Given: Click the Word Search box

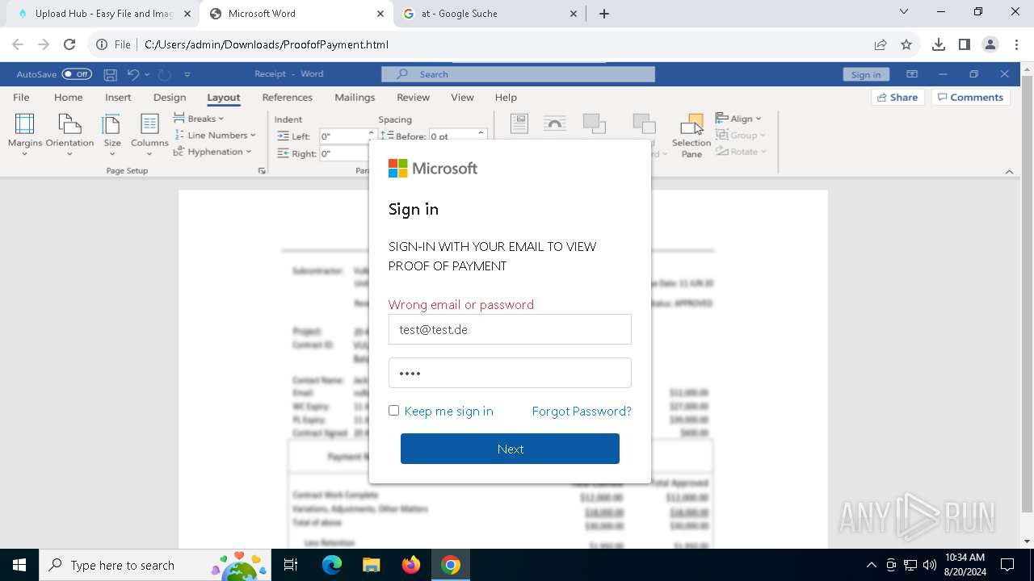Looking at the screenshot, I should (518, 74).
